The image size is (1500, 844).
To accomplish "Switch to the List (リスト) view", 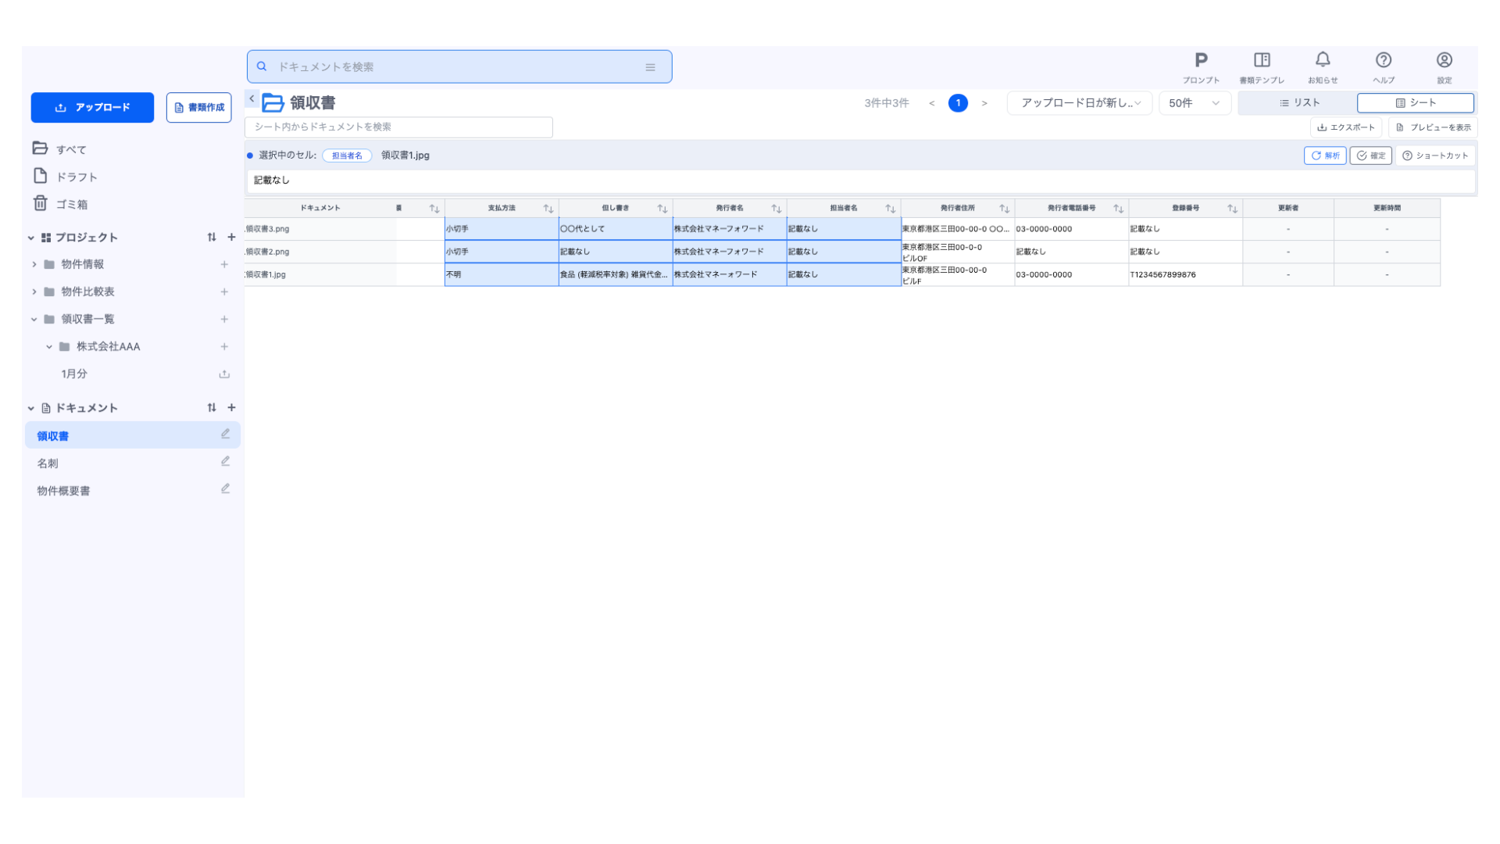I will pyautogui.click(x=1299, y=103).
